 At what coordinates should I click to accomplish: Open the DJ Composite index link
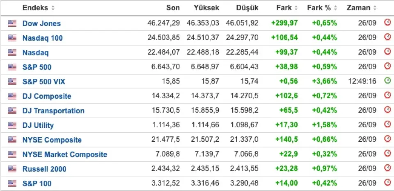pos(47,96)
